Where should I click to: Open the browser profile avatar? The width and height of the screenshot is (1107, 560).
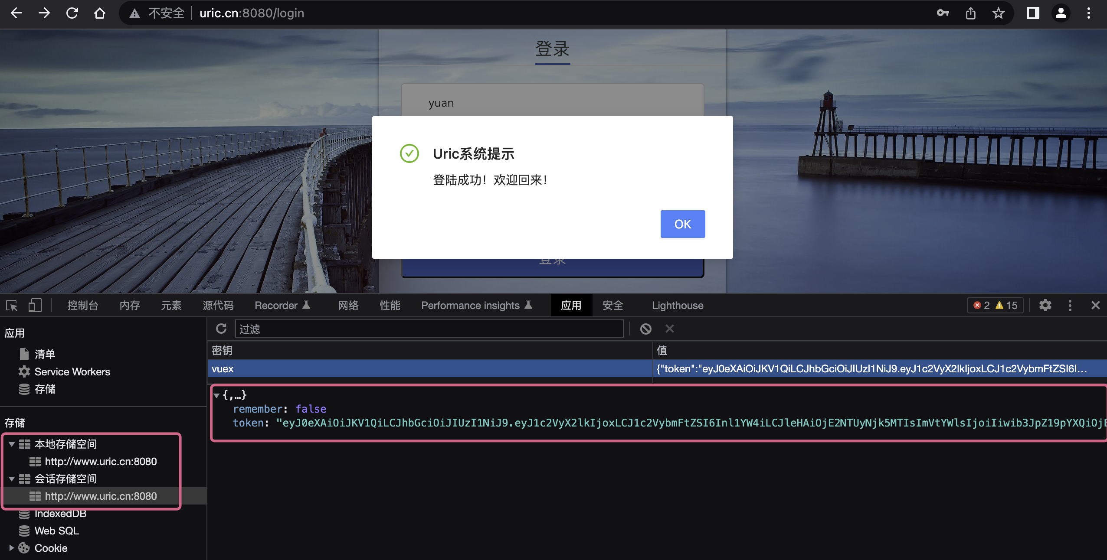pyautogui.click(x=1061, y=13)
